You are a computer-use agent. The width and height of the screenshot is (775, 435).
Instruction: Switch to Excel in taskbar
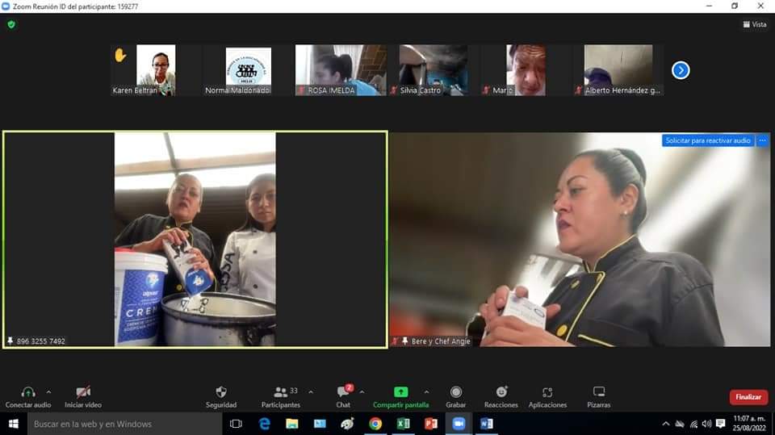point(403,424)
